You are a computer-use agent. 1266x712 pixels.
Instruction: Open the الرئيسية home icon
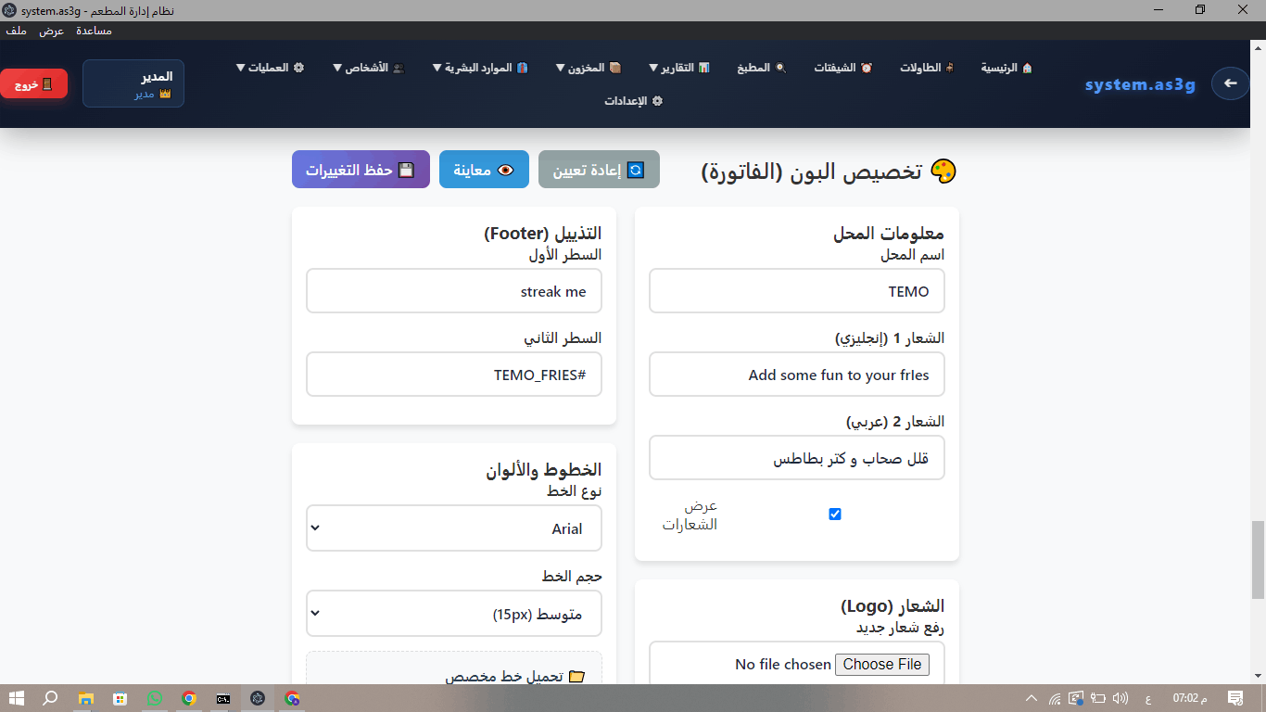(1030, 67)
